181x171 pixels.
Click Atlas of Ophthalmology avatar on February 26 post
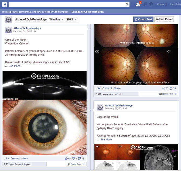(x=100, y=107)
